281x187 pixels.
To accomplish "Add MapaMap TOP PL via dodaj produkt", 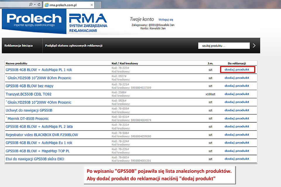I will [x=237, y=151].
